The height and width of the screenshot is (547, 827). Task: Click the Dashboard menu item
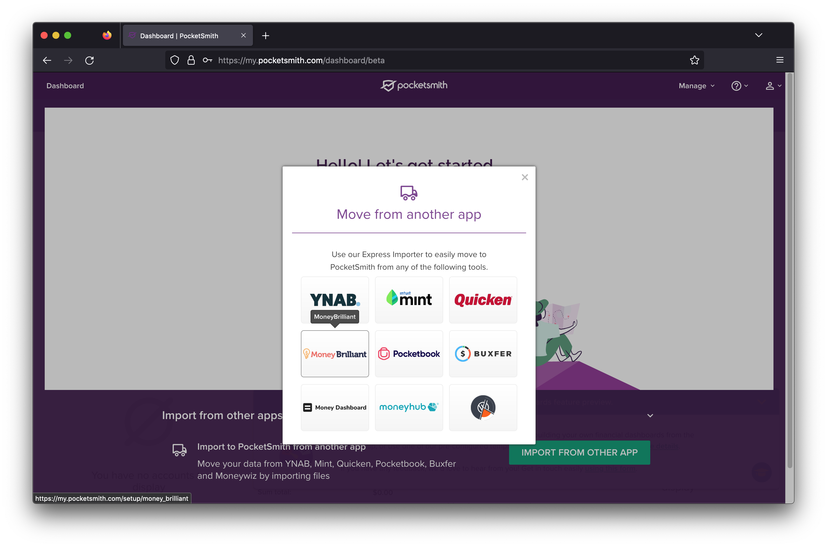[65, 86]
